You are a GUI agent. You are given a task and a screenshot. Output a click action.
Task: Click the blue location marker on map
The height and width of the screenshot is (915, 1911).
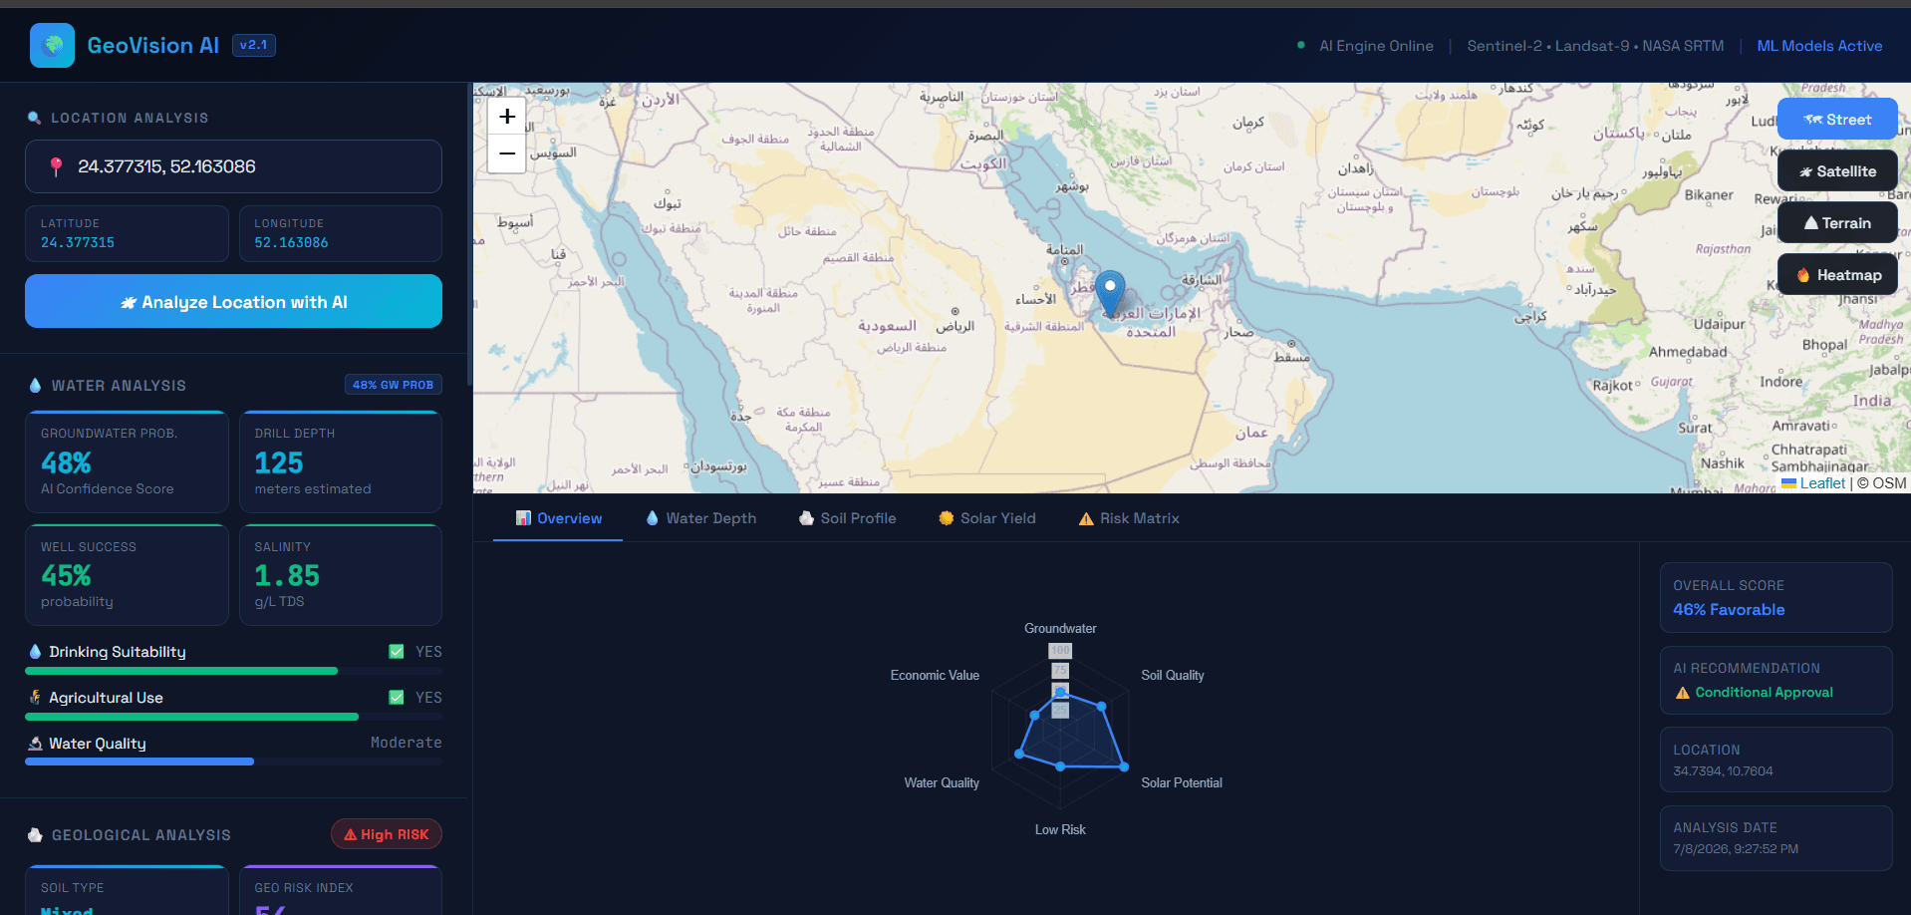coord(1110,294)
